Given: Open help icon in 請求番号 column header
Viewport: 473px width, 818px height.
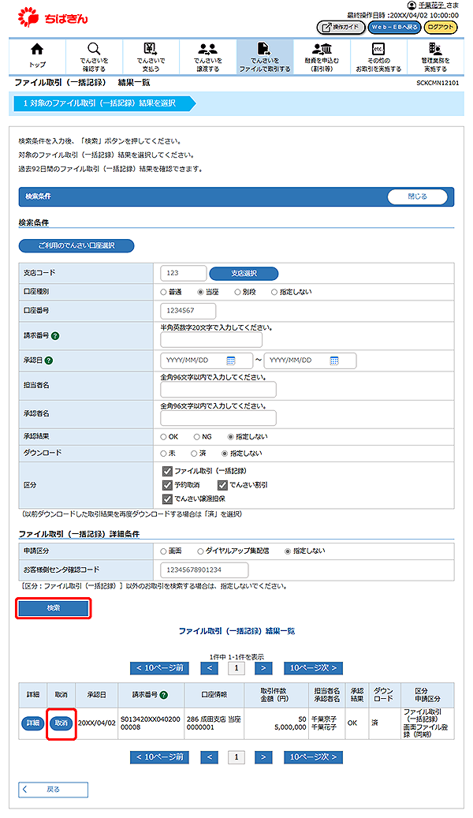Looking at the screenshot, I should pos(164,696).
